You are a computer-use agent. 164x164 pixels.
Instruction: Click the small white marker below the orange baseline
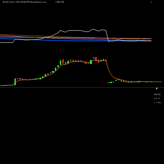click(x=157, y=89)
